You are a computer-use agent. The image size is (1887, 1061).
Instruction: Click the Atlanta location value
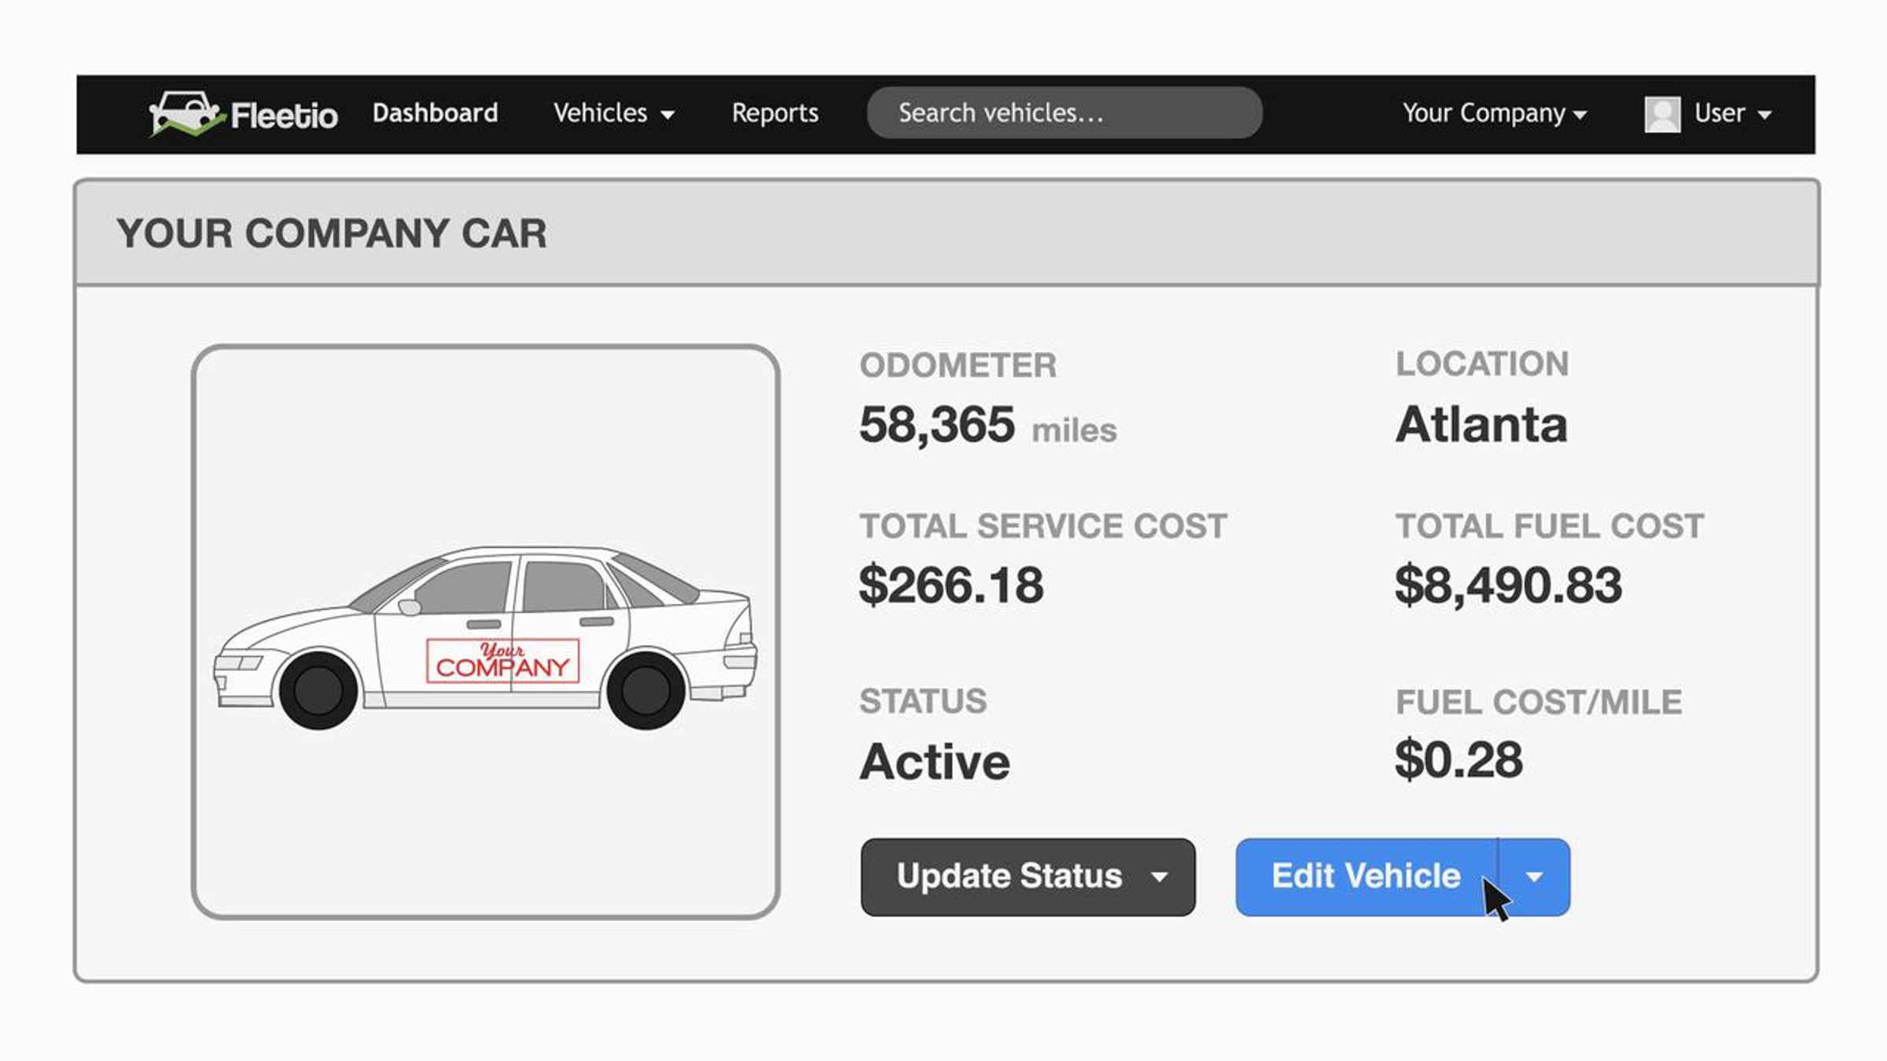(x=1481, y=424)
